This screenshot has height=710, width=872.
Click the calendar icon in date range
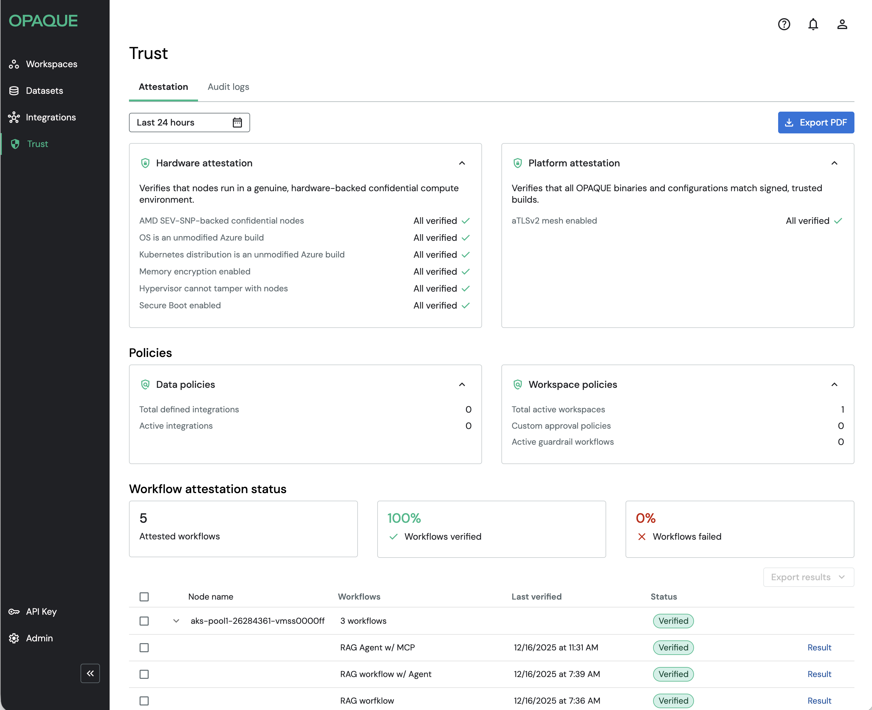pyautogui.click(x=237, y=123)
